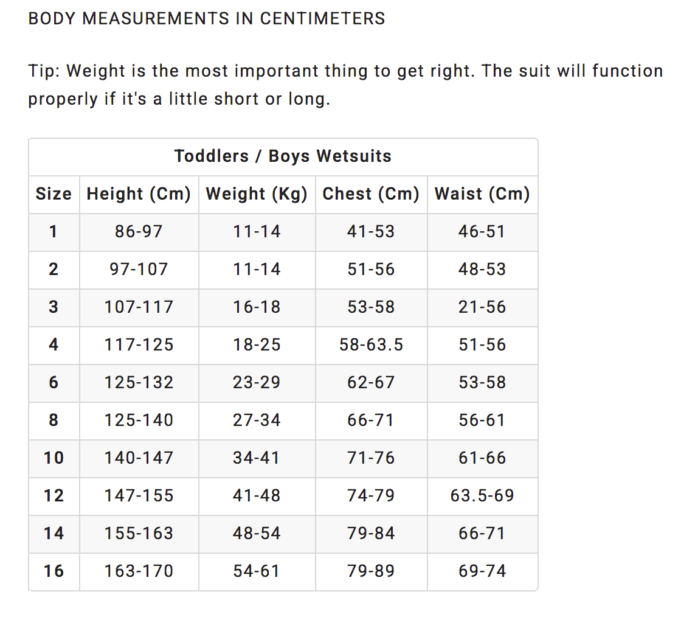Select the size 16 row label
Image resolution: width=681 pixels, height=628 pixels.
coord(54,571)
